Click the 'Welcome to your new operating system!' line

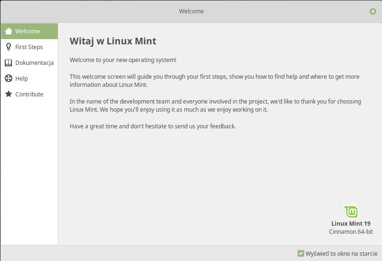pos(123,60)
